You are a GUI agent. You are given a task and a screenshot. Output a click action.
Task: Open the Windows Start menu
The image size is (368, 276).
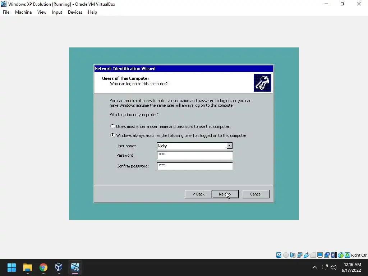[x=11, y=267]
